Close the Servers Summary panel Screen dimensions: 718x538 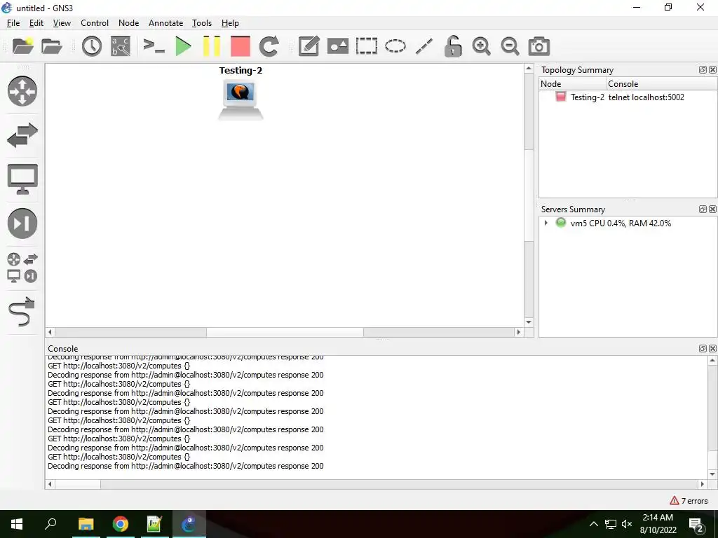click(712, 209)
